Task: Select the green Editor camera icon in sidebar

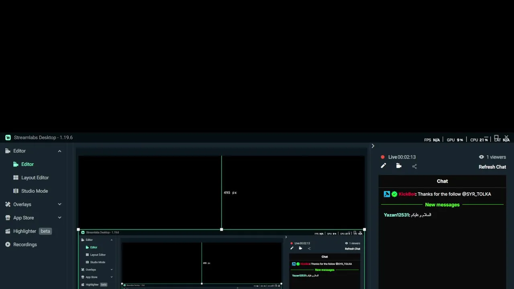Action: click(16, 164)
